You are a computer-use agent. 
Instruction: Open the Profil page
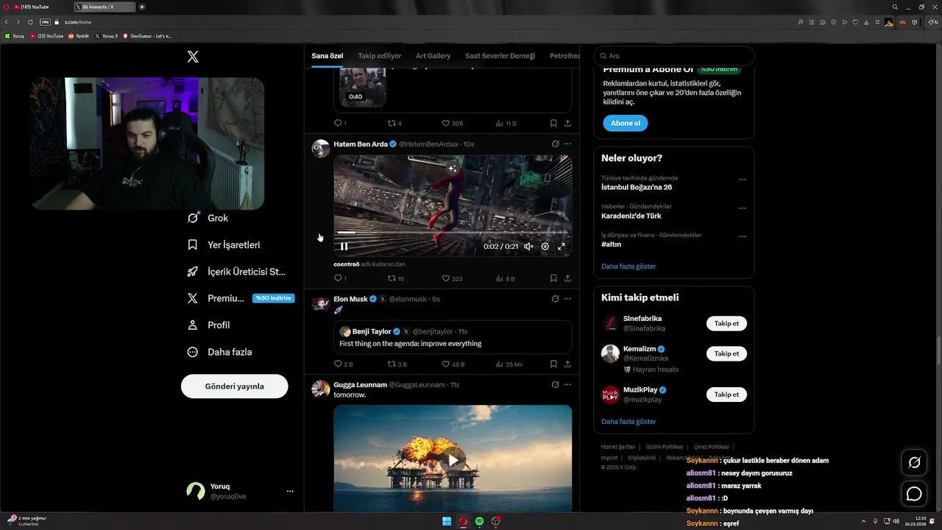point(209,325)
